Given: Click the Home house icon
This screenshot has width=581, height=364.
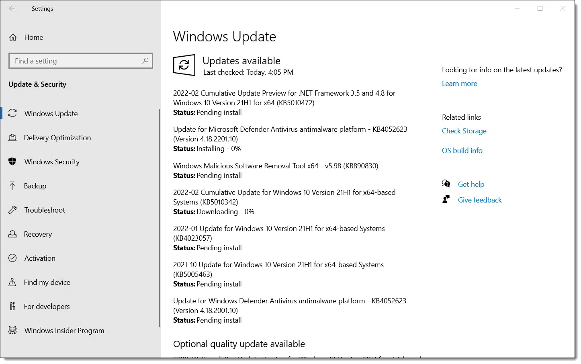Looking at the screenshot, I should tap(13, 37).
